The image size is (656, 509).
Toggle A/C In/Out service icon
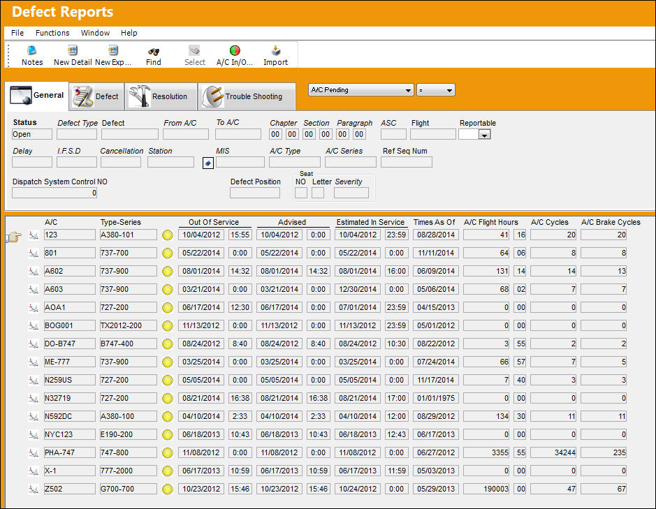[x=235, y=50]
